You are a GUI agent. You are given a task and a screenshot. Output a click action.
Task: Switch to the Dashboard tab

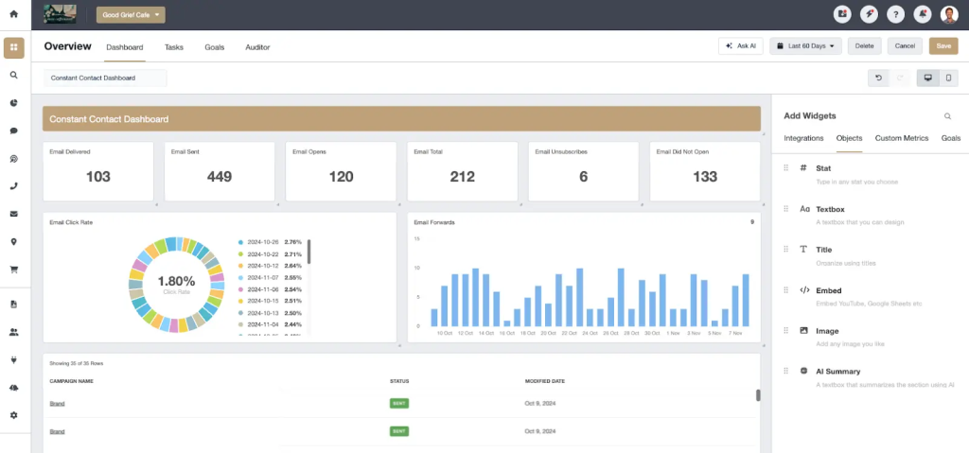(125, 47)
